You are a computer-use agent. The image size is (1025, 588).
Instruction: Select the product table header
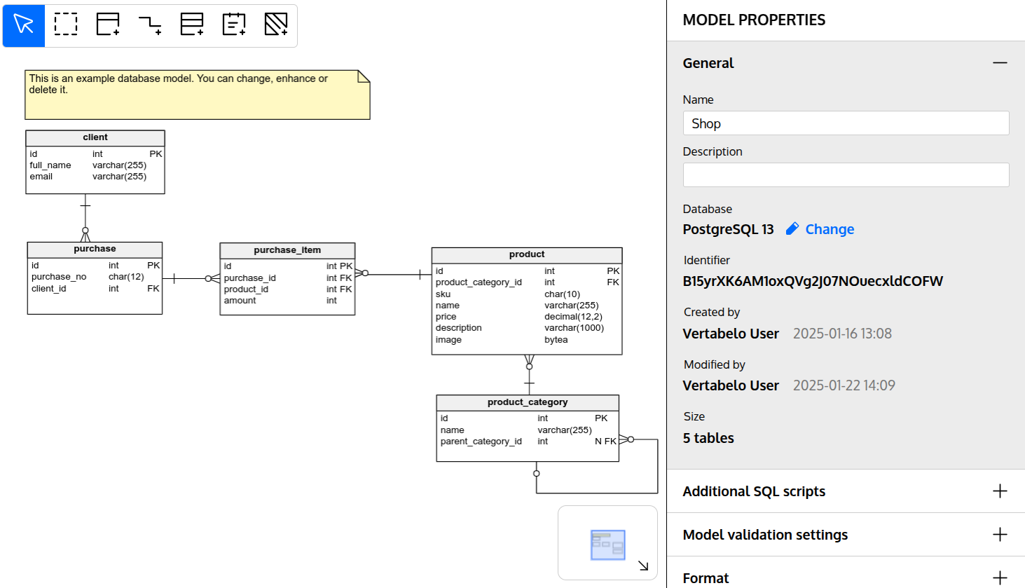pyautogui.click(x=527, y=254)
